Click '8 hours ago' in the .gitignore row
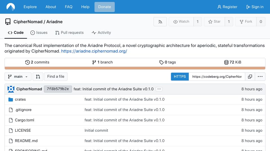 click(x=252, y=110)
